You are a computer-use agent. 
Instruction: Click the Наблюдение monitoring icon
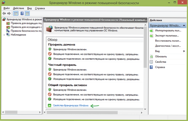[x=8, y=35]
